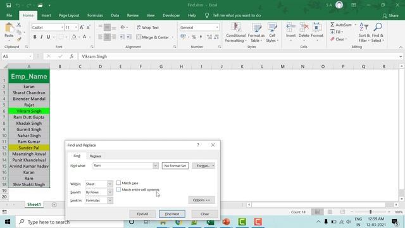This screenshot has width=405, height=228.
Task: Click the Find All button
Action: tap(142, 214)
